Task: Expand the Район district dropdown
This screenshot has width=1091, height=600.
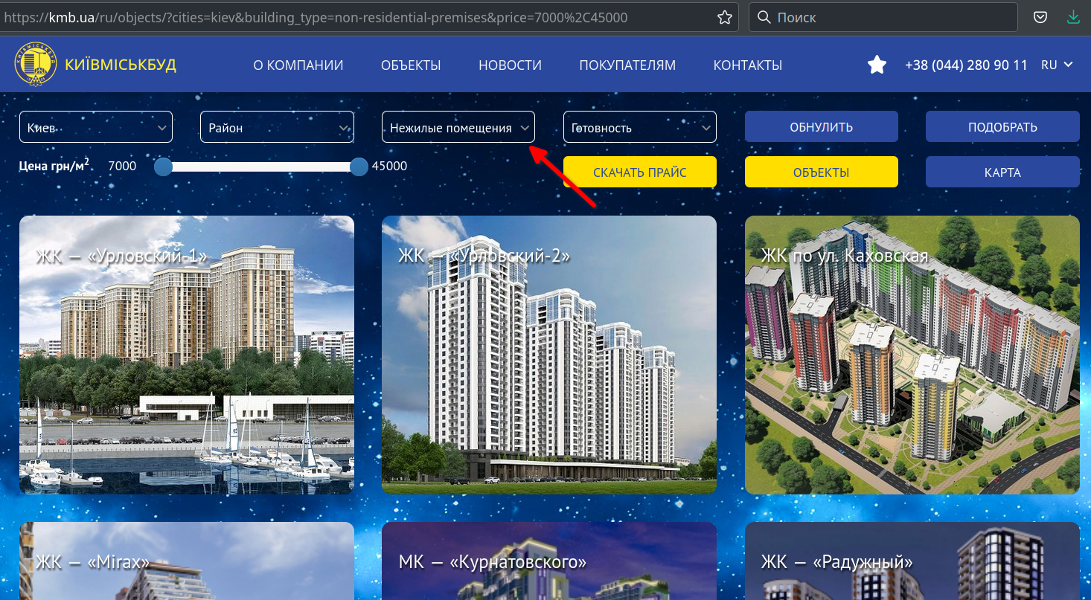Action: click(277, 127)
